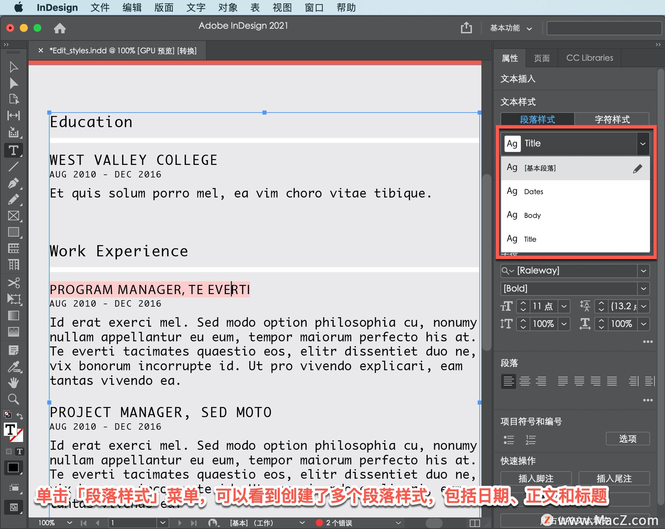The height and width of the screenshot is (529, 665).
Task: Expand the Raleway font family dropdown
Action: (x=643, y=271)
